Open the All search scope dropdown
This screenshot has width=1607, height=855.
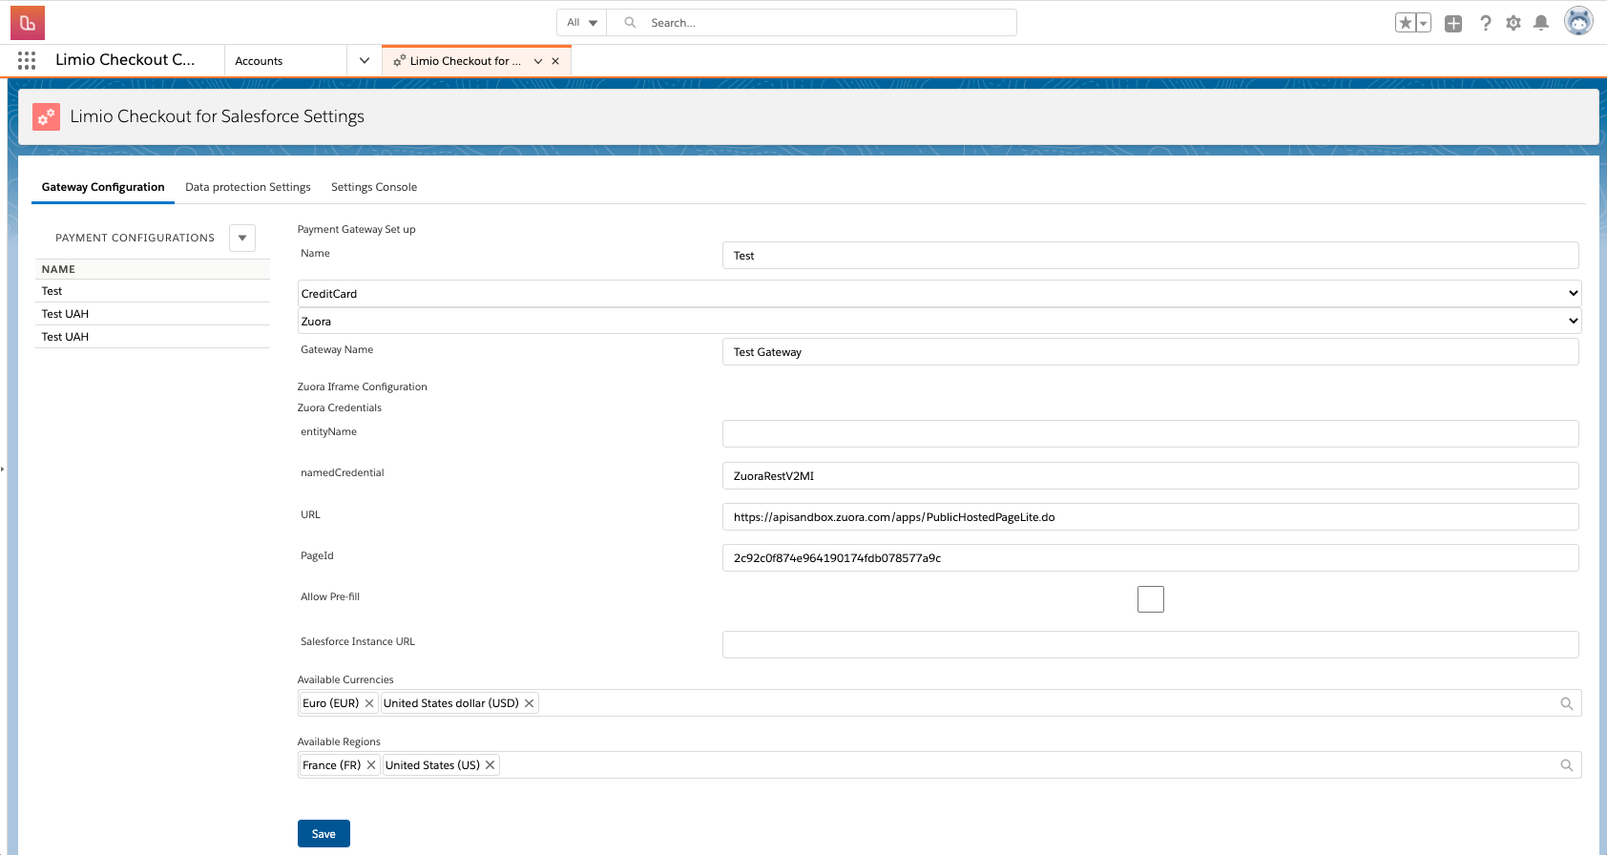click(x=582, y=23)
